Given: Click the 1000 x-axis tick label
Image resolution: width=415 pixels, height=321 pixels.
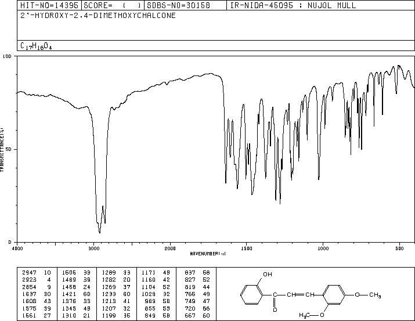Looking at the screenshot, I should click(x=323, y=248).
